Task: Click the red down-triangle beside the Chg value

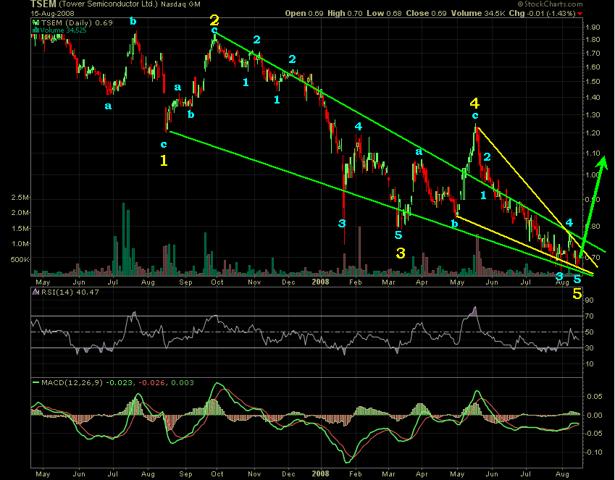Action: click(580, 14)
